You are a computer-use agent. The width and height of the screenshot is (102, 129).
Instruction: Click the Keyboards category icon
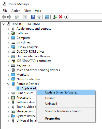pyautogui.click(x=13, y=65)
